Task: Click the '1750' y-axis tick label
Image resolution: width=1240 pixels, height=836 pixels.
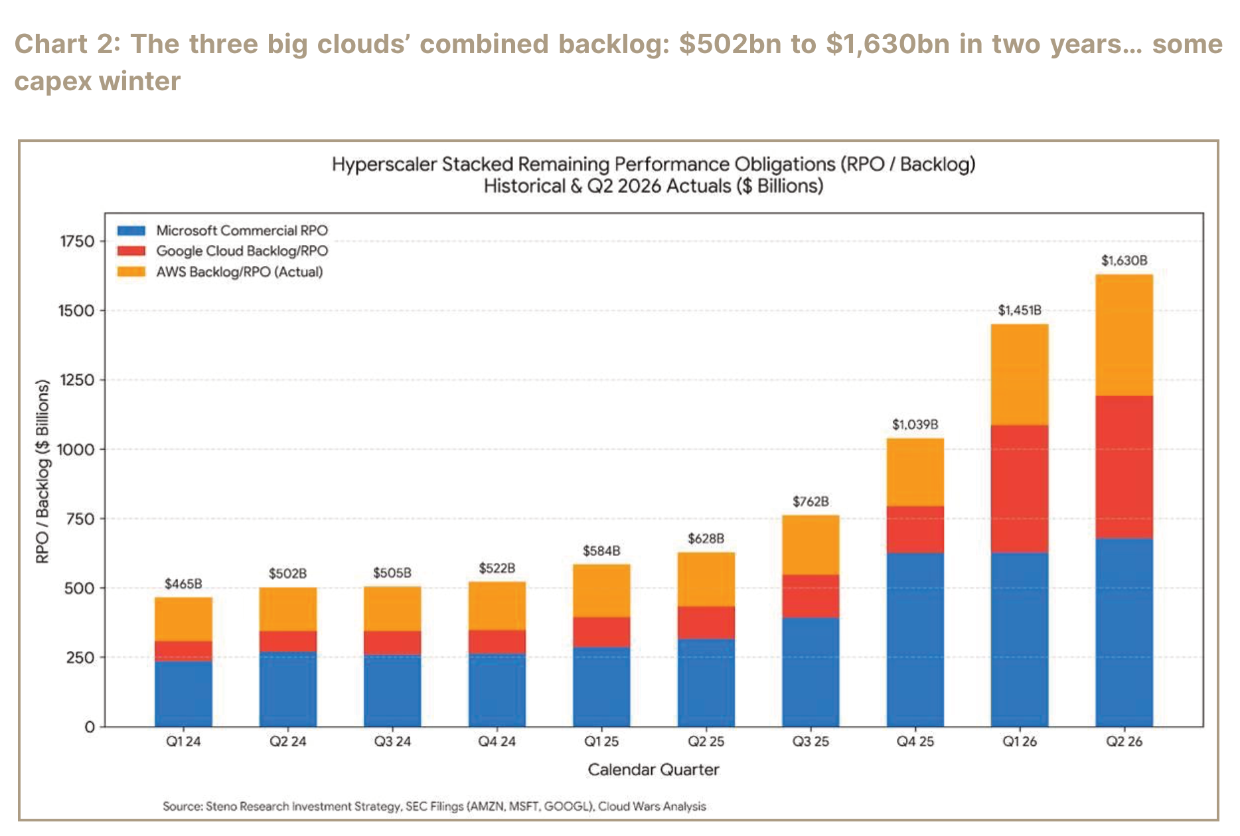Action: coord(77,242)
